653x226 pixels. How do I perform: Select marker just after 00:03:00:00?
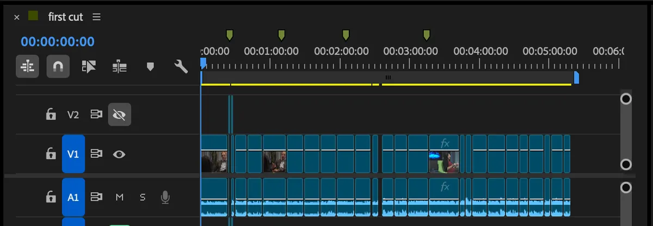point(427,36)
